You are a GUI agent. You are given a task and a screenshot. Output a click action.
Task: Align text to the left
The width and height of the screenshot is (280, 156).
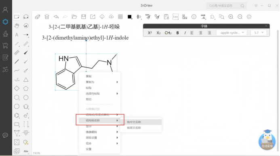click(x=192, y=33)
